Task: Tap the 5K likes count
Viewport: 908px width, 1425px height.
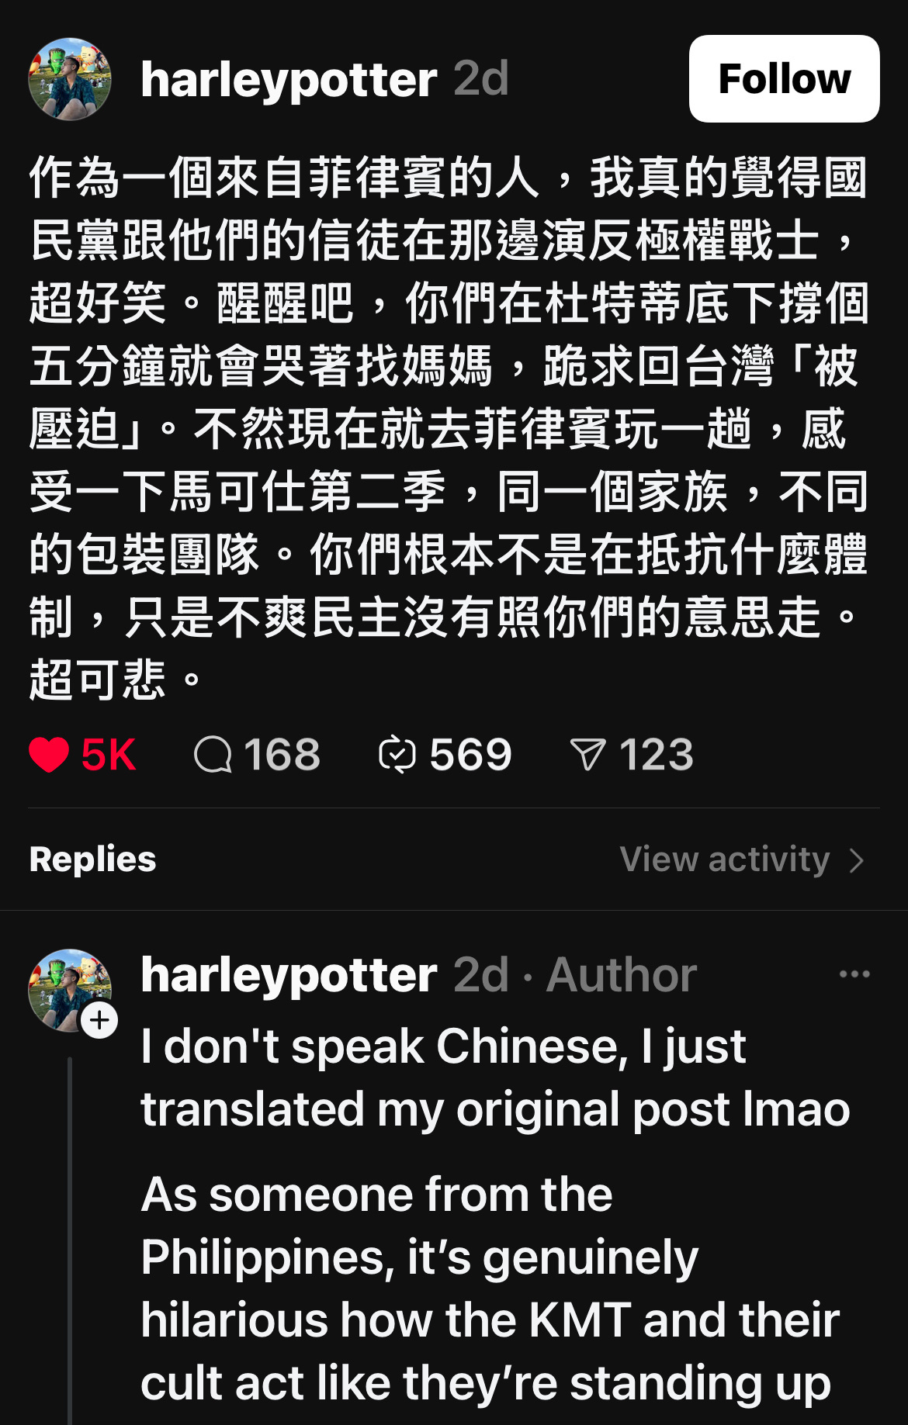Action: point(109,755)
